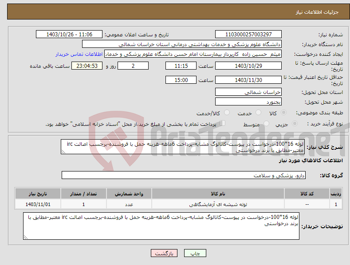Click the price validity date 1403/11/30
This screenshot has width=350, height=265.
tap(248, 80)
